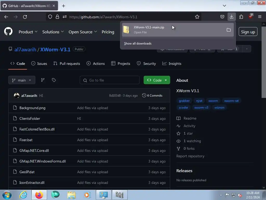Screen dimensions: 266x200
Task: Click the uBlock Origin extension icon
Action: tap(250, 16)
